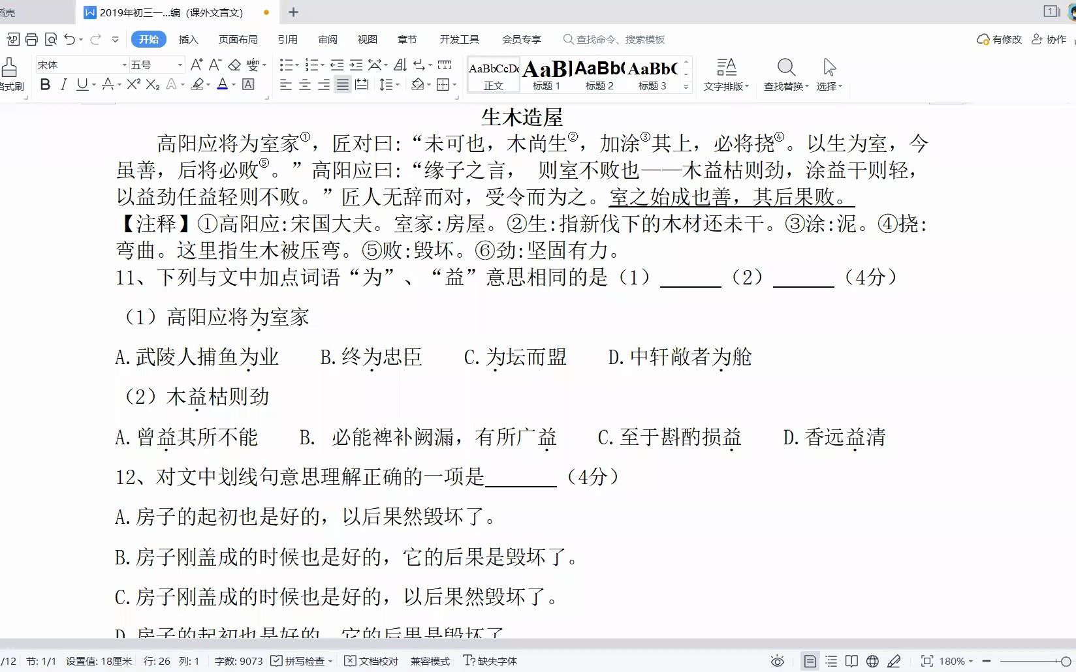Toggle bulleted list formatting

point(285,65)
